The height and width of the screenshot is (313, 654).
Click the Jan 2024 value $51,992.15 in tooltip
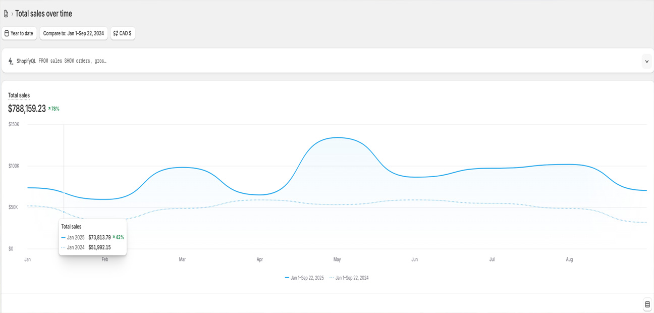(99, 247)
